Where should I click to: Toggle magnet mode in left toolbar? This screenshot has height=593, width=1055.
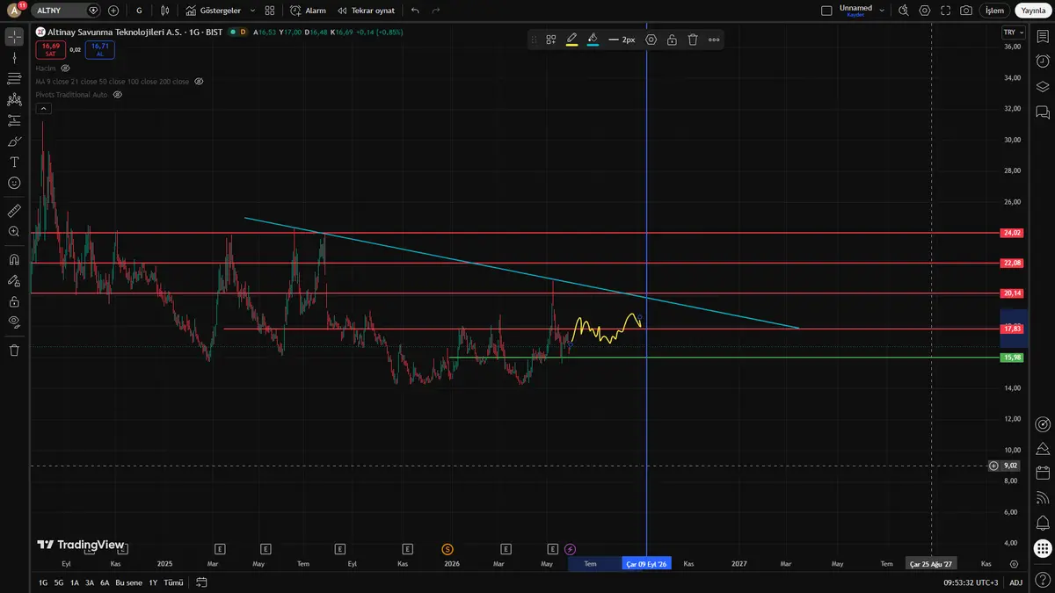tap(14, 260)
